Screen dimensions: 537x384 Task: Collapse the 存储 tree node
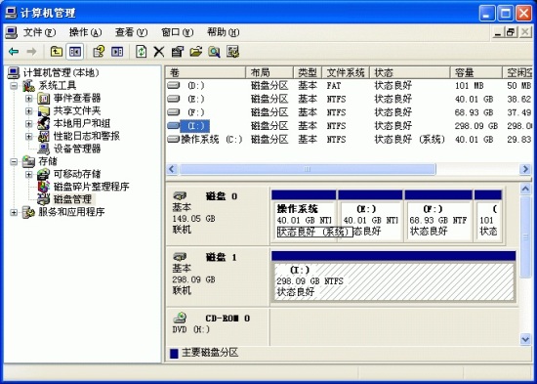(x=14, y=161)
